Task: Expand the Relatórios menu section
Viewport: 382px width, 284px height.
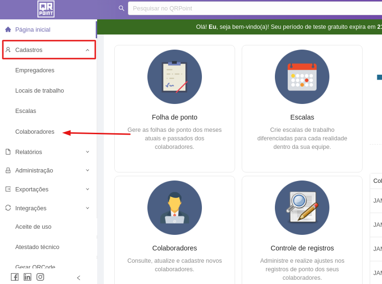Action: (x=87, y=152)
